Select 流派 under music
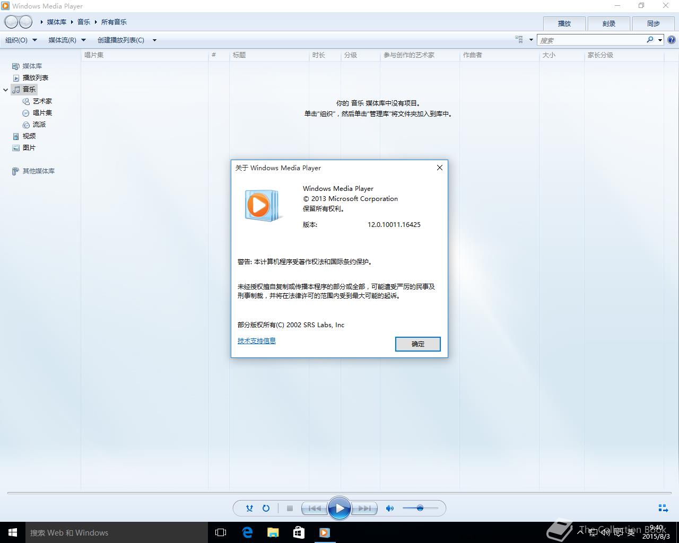The height and width of the screenshot is (543, 679). 39,125
